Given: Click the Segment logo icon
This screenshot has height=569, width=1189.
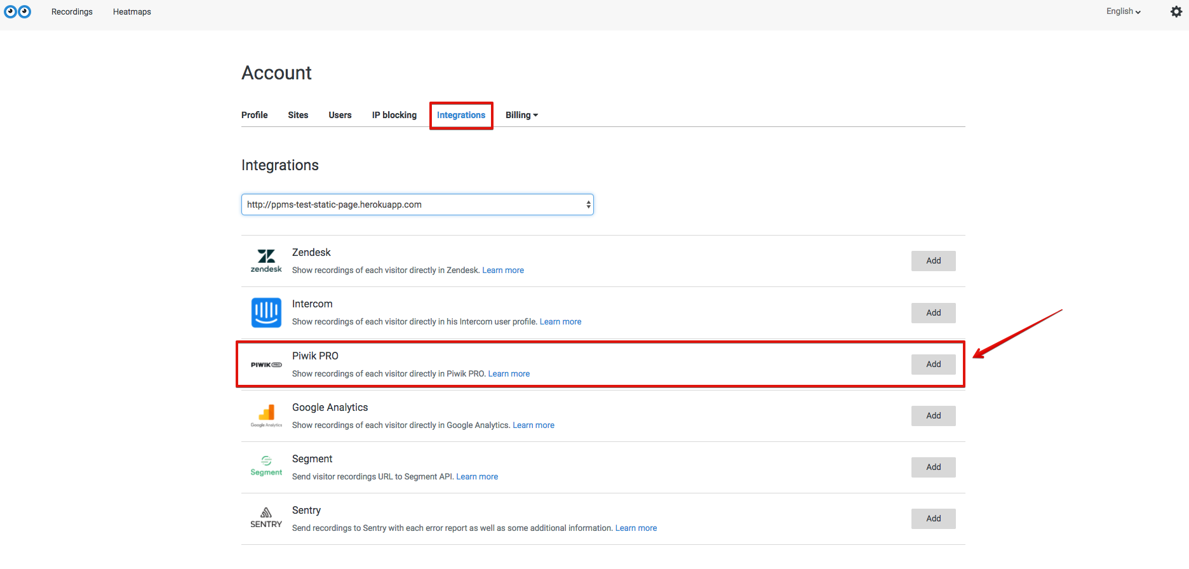Looking at the screenshot, I should 266,466.
